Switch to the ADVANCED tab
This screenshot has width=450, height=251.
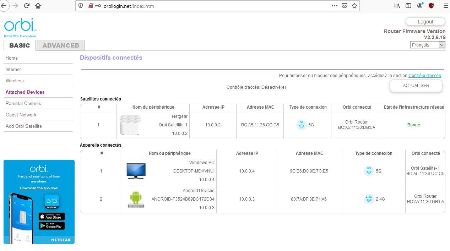61,45
